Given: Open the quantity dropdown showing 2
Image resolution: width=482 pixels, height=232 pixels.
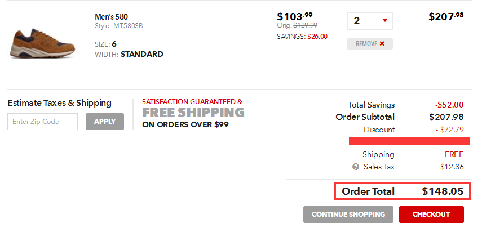Looking at the screenshot, I should coord(370,21).
